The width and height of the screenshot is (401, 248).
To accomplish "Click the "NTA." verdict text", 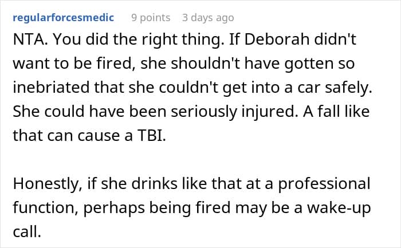I will pos(27,42).
